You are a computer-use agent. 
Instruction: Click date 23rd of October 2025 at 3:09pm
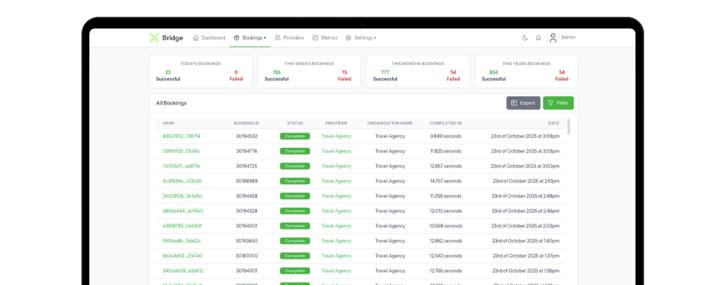click(x=525, y=136)
